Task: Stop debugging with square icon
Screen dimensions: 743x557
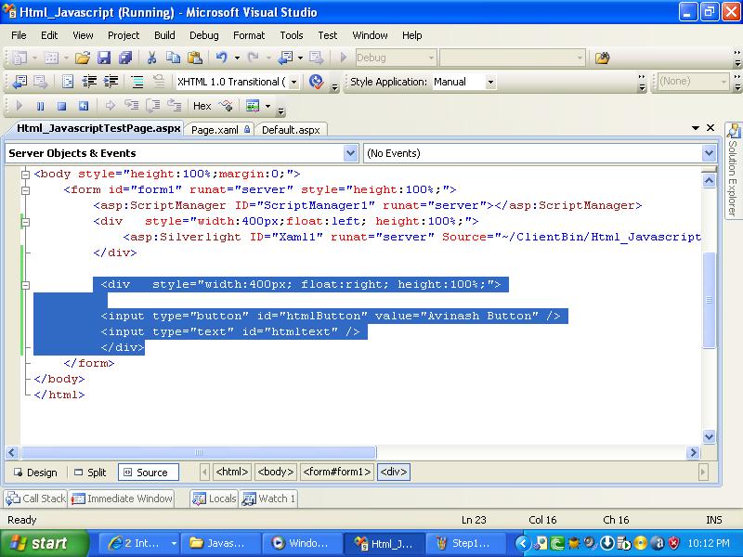Action: click(x=61, y=106)
